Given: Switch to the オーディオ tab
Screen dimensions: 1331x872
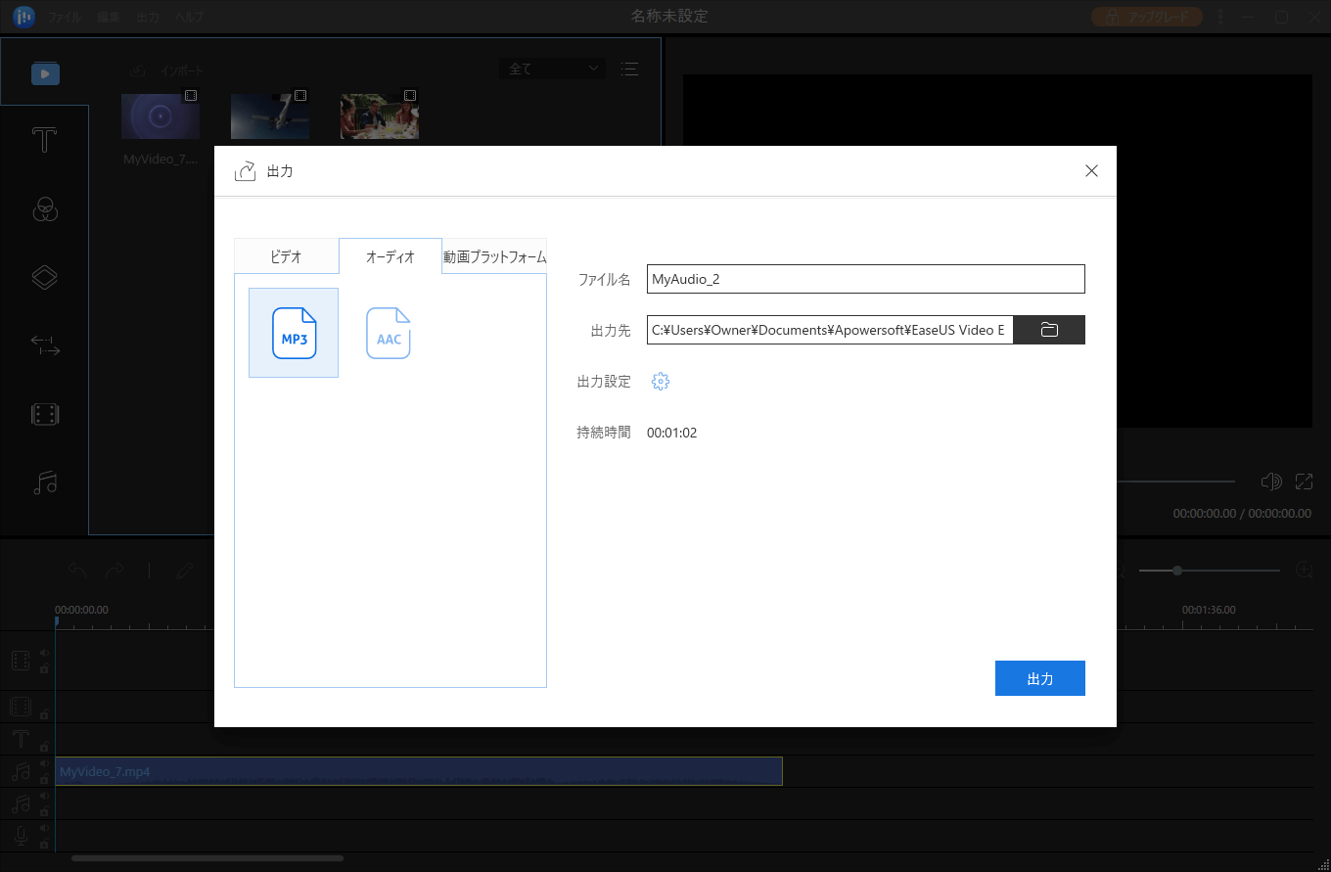Looking at the screenshot, I should [390, 256].
